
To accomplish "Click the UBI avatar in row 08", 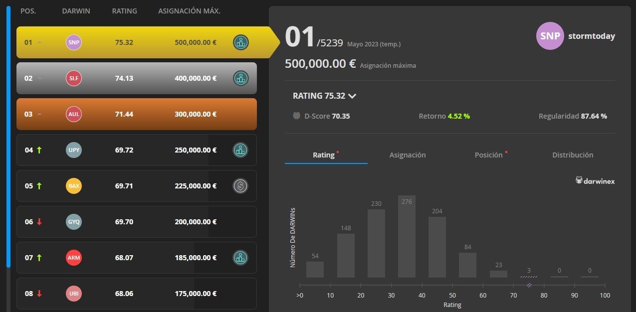I will 73,294.
